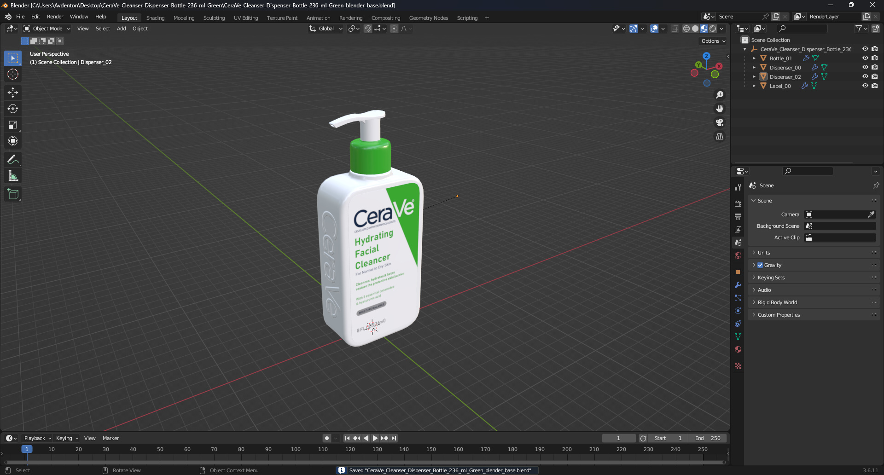
Task: Click the eyedropper in the Camera field
Action: 871,214
